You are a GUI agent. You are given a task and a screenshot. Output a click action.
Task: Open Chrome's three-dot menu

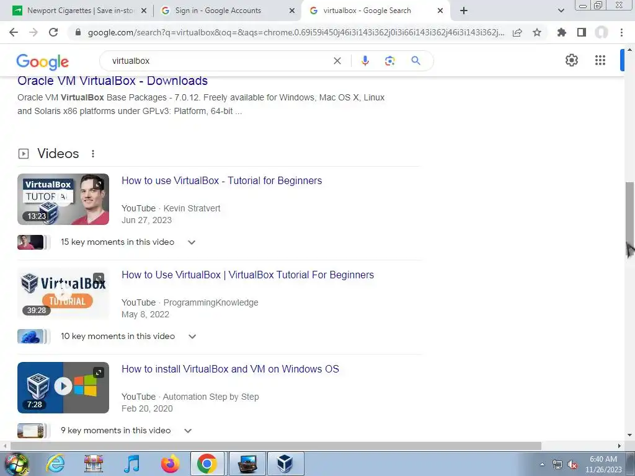point(621,32)
